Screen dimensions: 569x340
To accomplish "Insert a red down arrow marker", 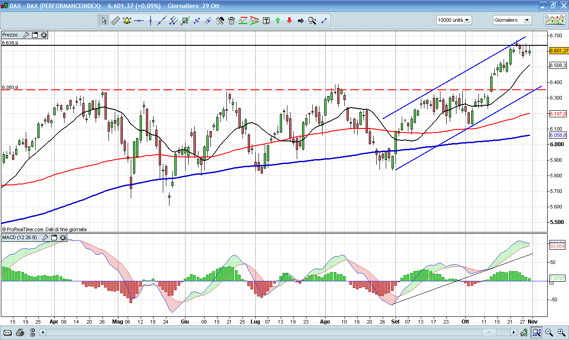I will click(290, 20).
